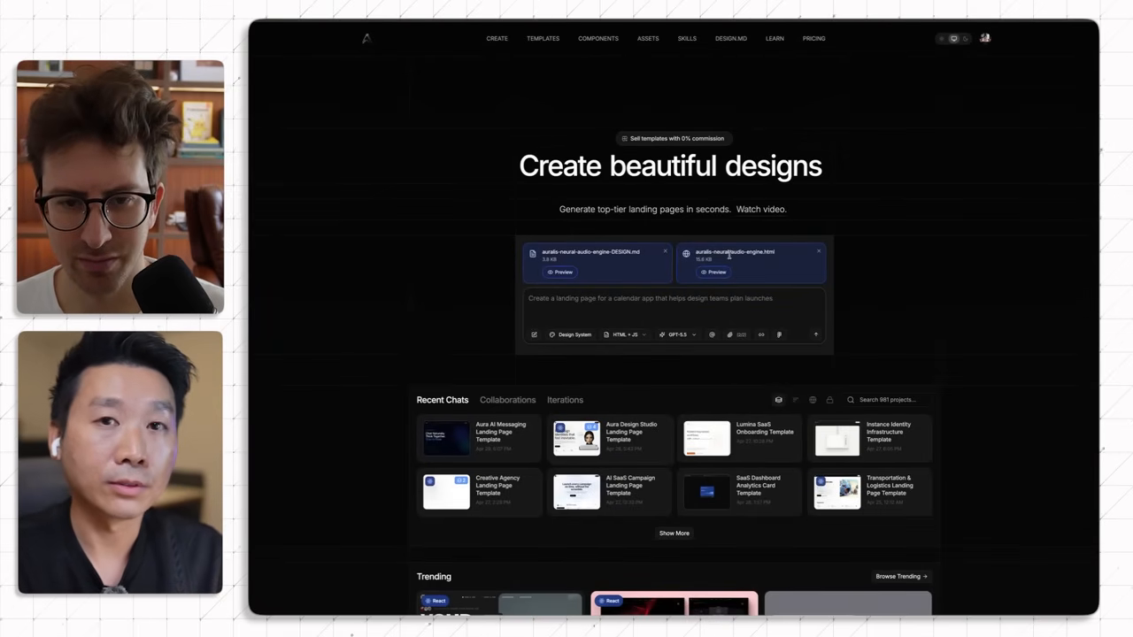Screen dimensions: 1133x637
Task: Click the globe icon on html attachment
Action: pos(686,253)
